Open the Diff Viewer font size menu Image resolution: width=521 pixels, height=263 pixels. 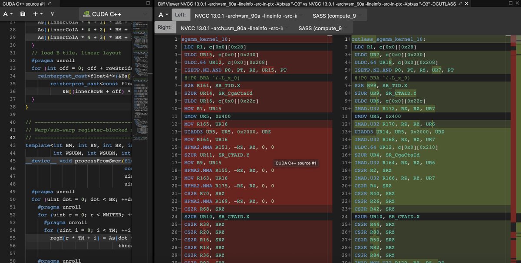[x=163, y=15]
